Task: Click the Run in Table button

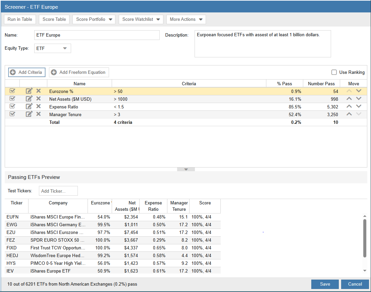Action: (x=20, y=19)
